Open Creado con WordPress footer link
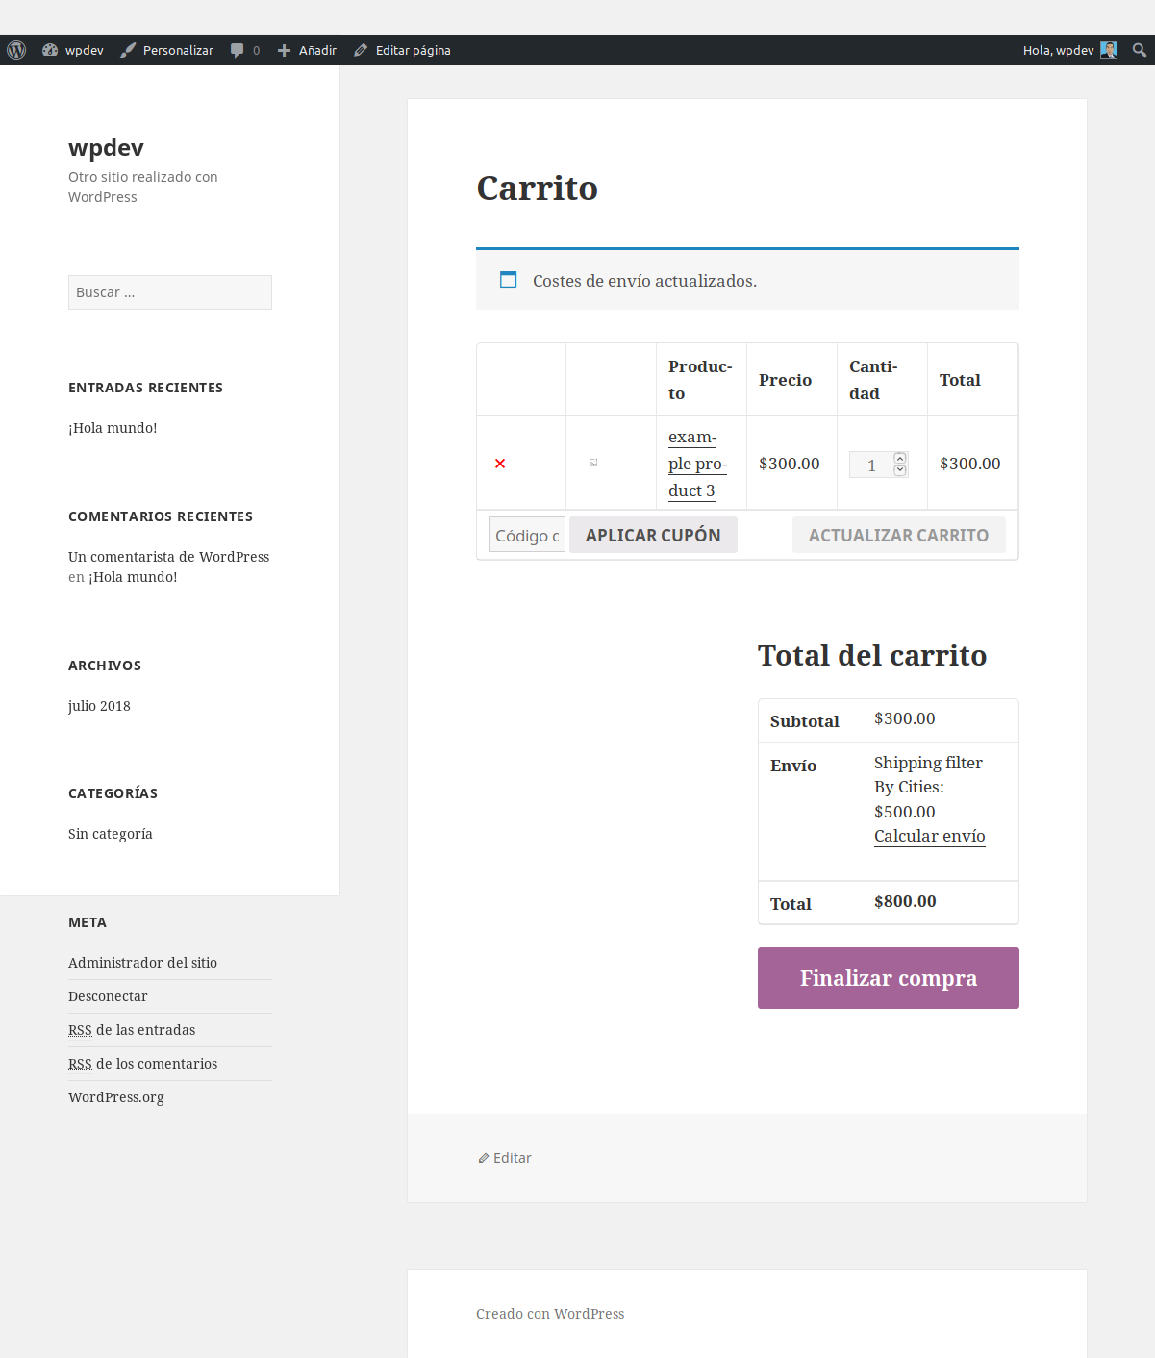This screenshot has width=1155, height=1358. pyautogui.click(x=550, y=1314)
